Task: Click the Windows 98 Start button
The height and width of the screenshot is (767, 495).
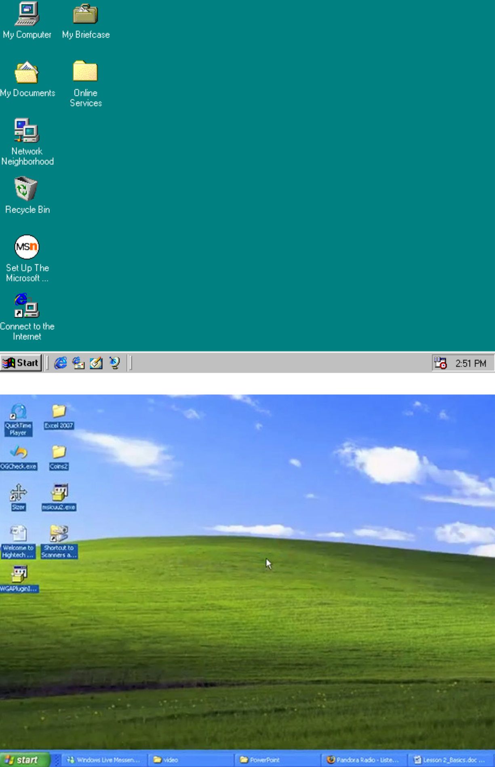Action: pyautogui.click(x=21, y=363)
